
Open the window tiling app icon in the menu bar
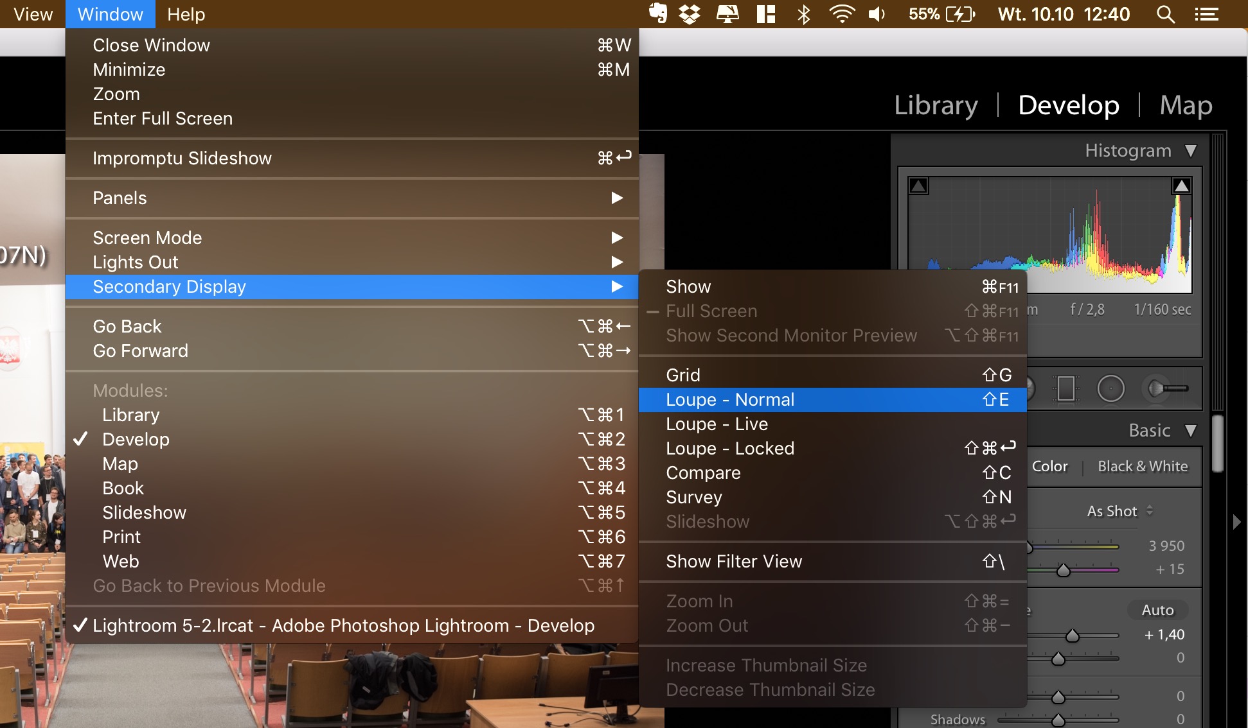tap(765, 13)
